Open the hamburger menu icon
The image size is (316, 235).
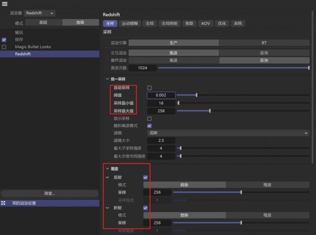[x=5, y=4]
